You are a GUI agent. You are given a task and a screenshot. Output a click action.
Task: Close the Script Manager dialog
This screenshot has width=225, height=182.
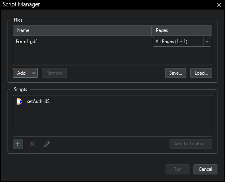[x=219, y=5]
